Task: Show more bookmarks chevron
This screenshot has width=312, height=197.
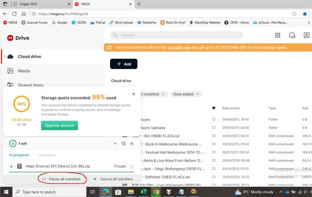Action: (309, 22)
